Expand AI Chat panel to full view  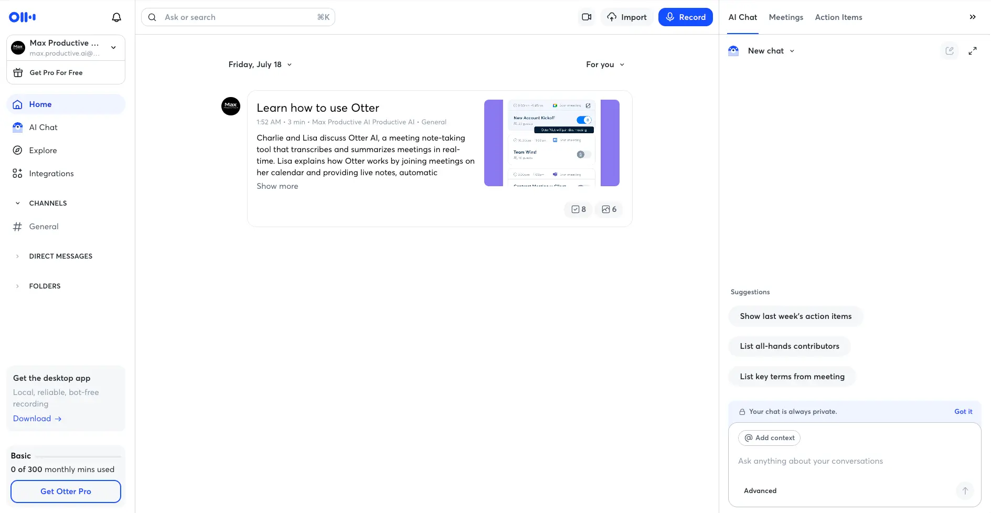point(973,51)
